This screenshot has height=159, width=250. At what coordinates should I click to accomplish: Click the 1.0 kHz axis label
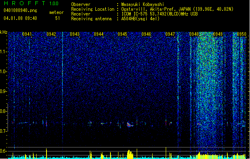(4, 72)
